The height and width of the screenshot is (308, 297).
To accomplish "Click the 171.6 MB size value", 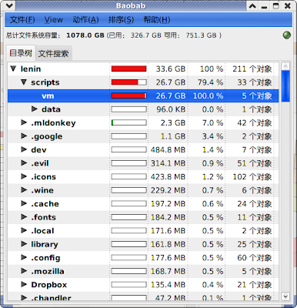I will click(168, 230).
